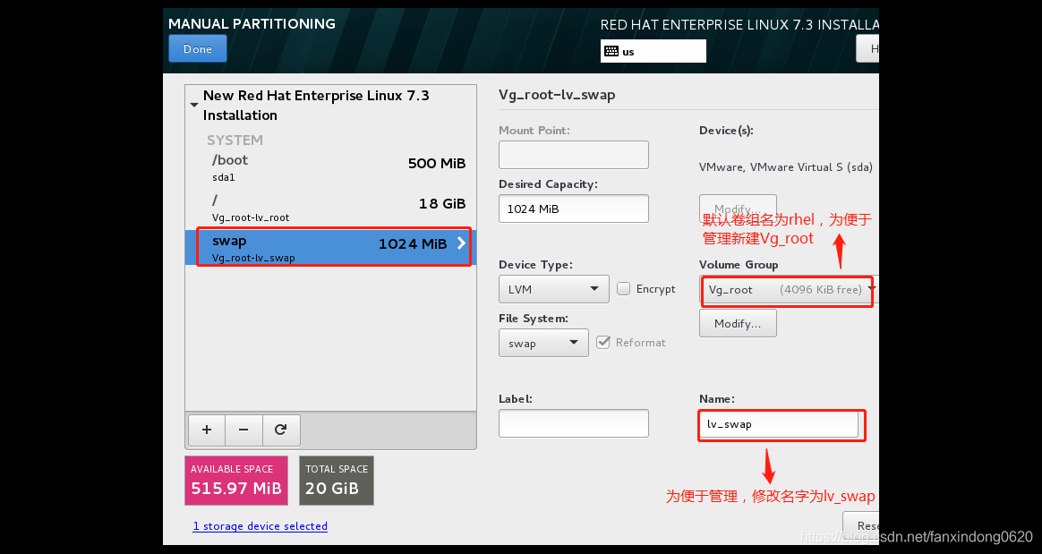Collapse the New Red Hat Enterprise Linux 7.3 Installation tree
1042x554 pixels.
click(194, 105)
